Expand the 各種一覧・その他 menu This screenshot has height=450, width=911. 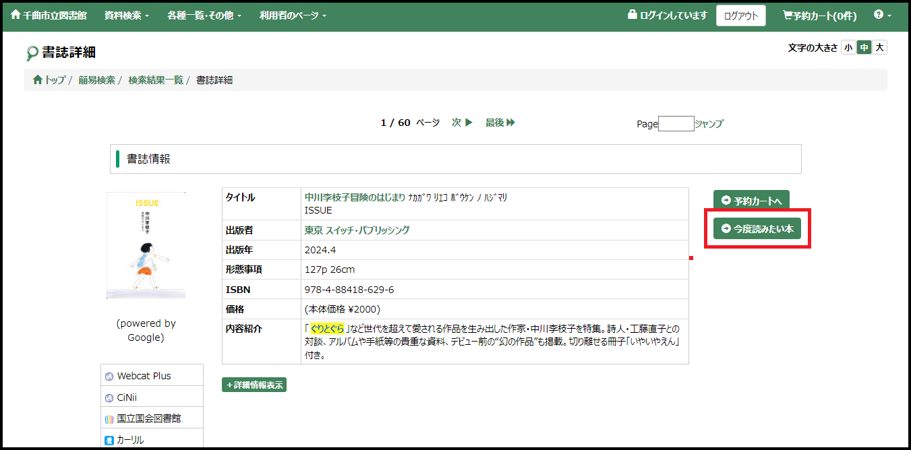(204, 15)
